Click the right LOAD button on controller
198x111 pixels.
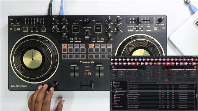[98, 21]
